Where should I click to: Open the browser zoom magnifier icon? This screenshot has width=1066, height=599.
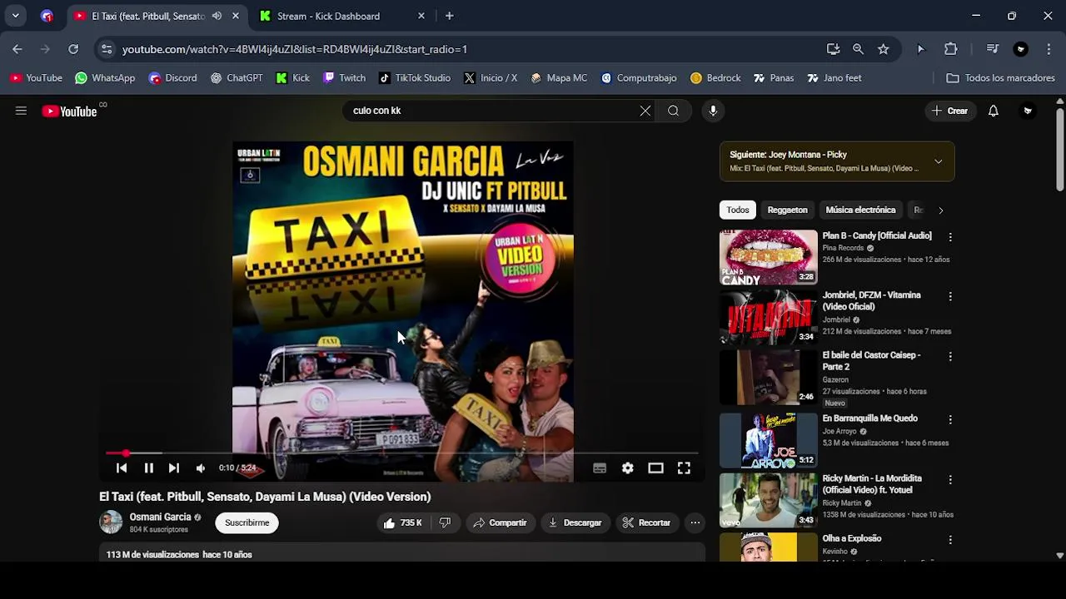858,49
